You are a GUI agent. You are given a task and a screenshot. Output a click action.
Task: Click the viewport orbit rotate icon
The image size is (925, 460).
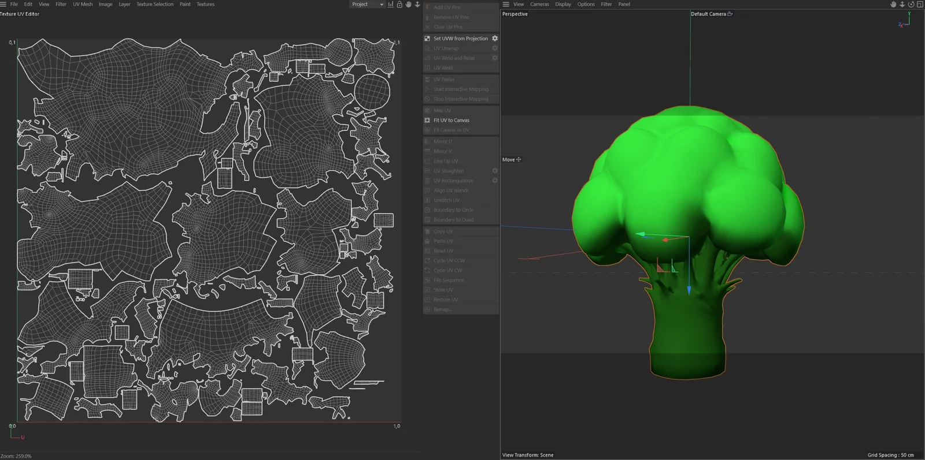coord(911,4)
